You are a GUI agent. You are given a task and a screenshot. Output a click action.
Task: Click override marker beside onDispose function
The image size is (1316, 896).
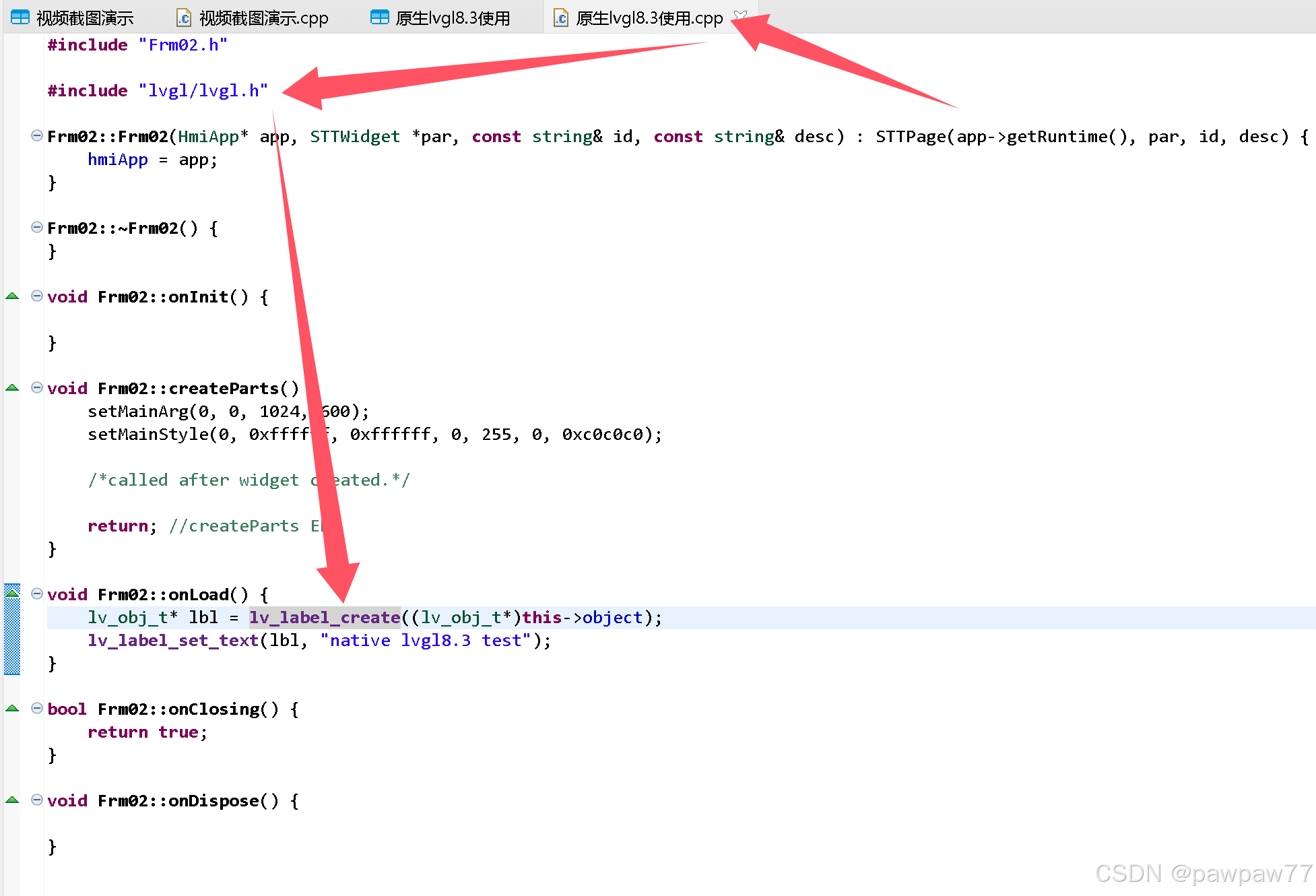pyautogui.click(x=12, y=800)
